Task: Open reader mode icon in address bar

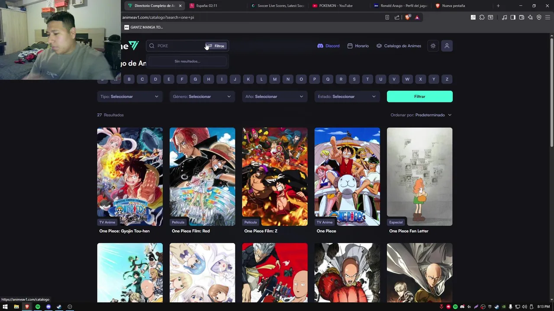Action: [387, 17]
